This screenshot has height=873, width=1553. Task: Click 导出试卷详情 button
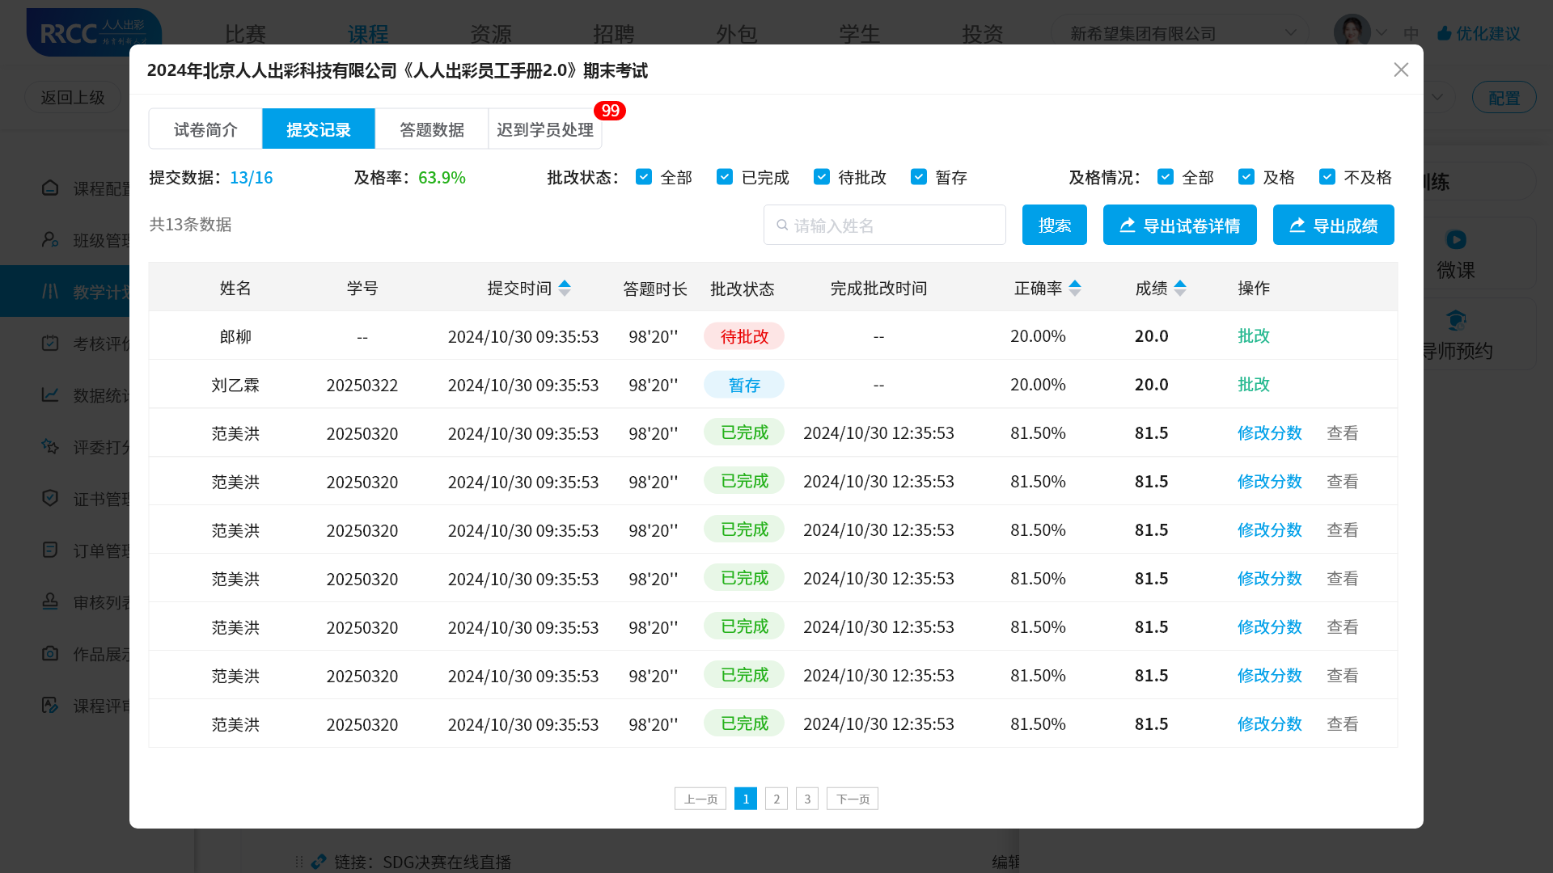1180,225
